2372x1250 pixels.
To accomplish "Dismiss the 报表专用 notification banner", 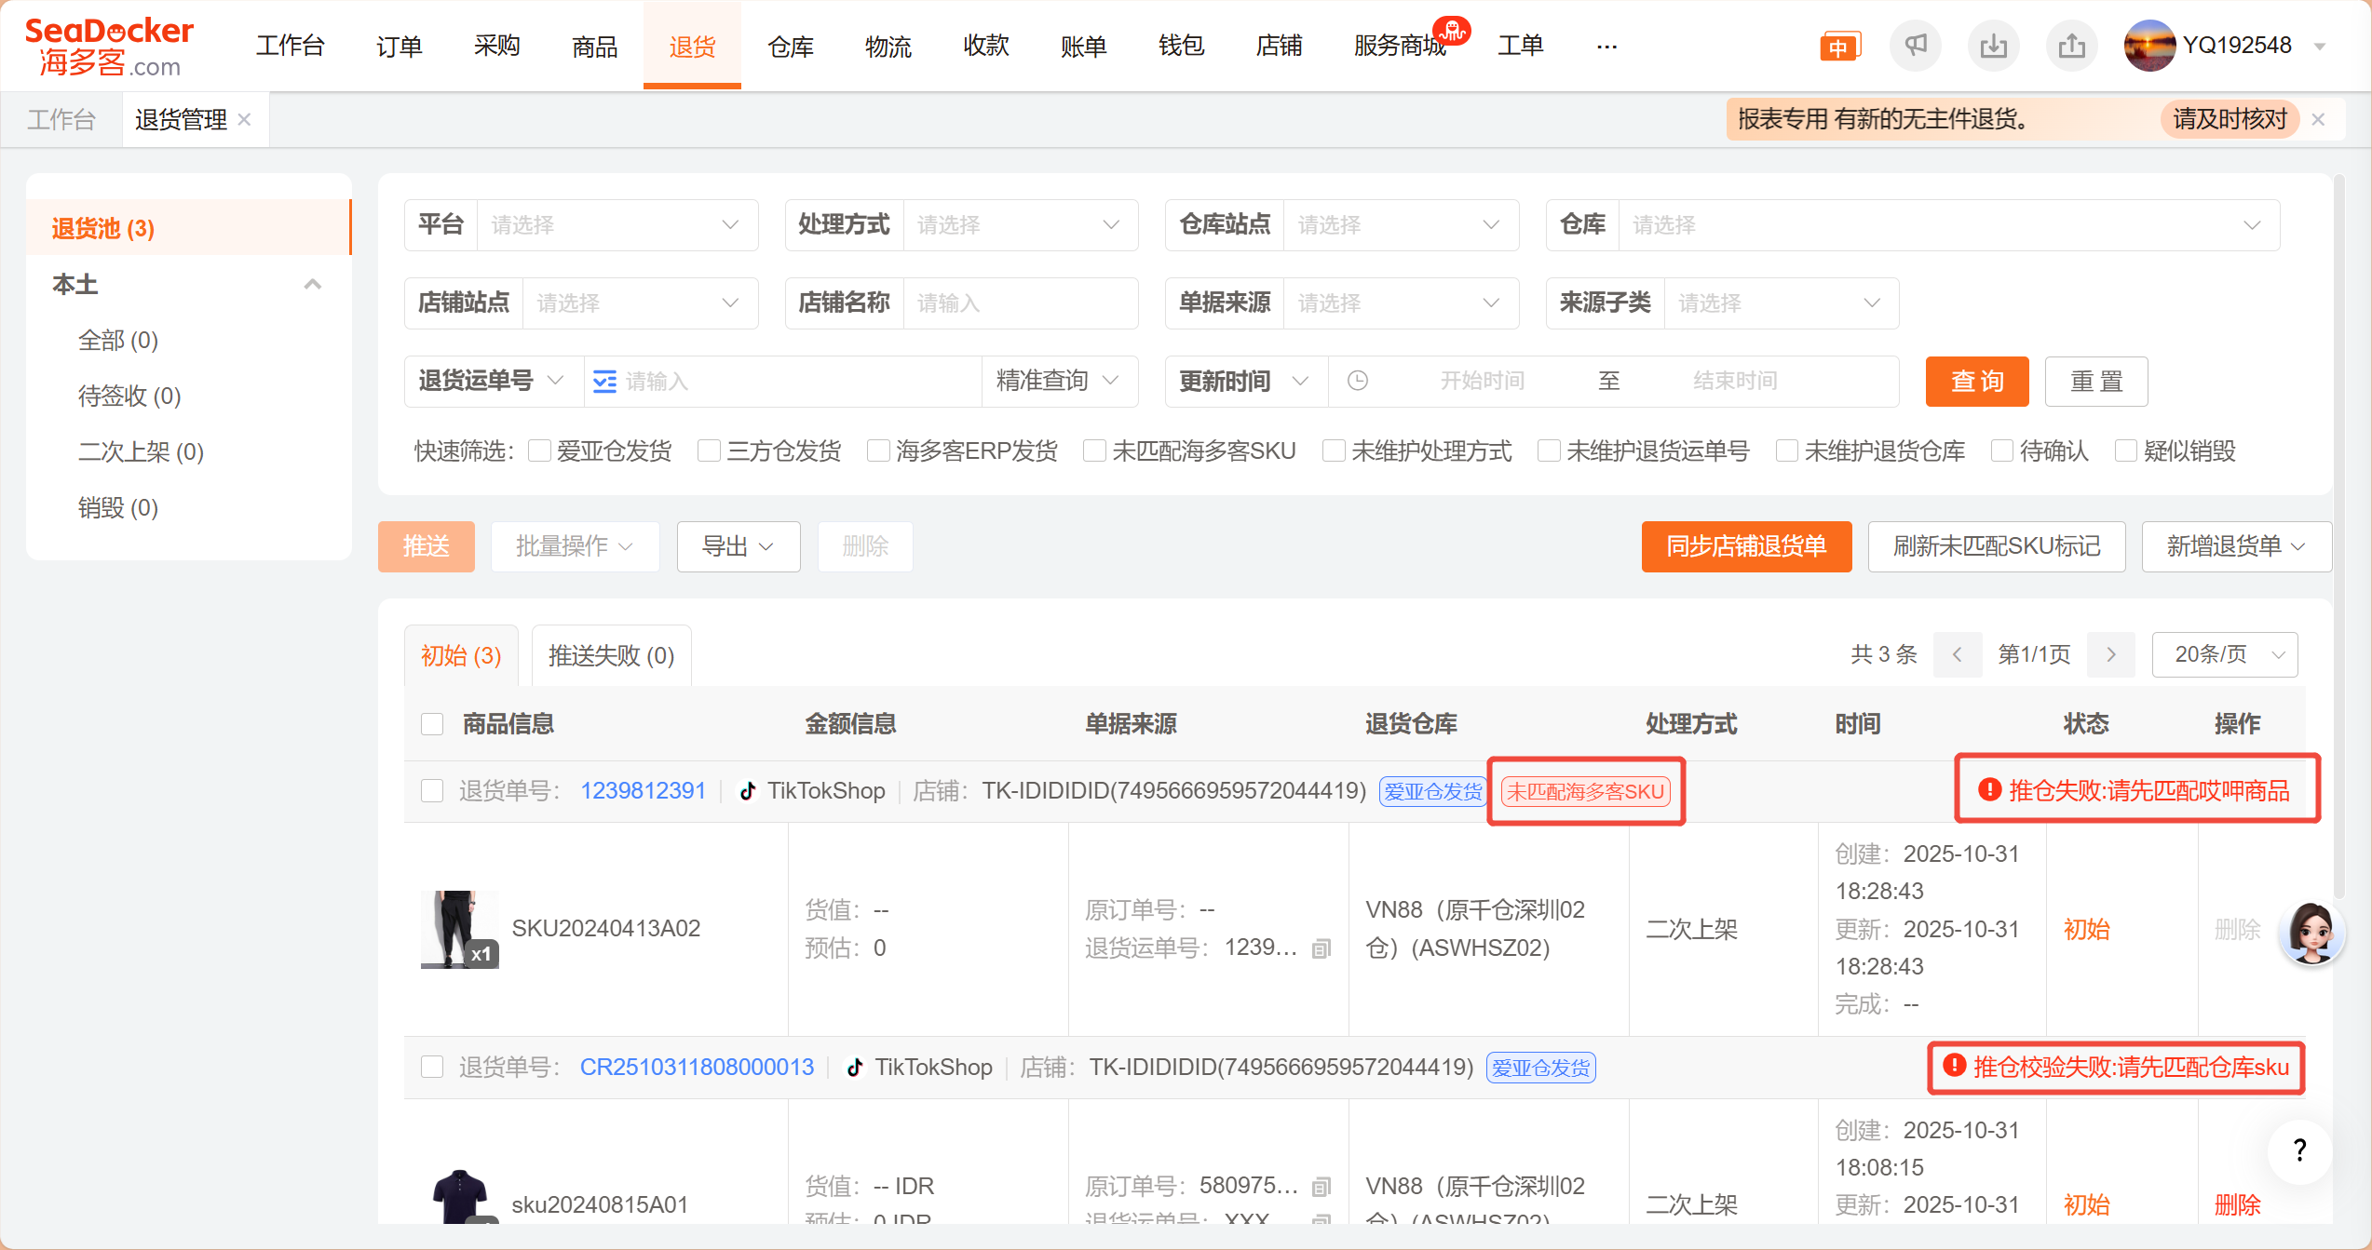I will pos(2318,119).
